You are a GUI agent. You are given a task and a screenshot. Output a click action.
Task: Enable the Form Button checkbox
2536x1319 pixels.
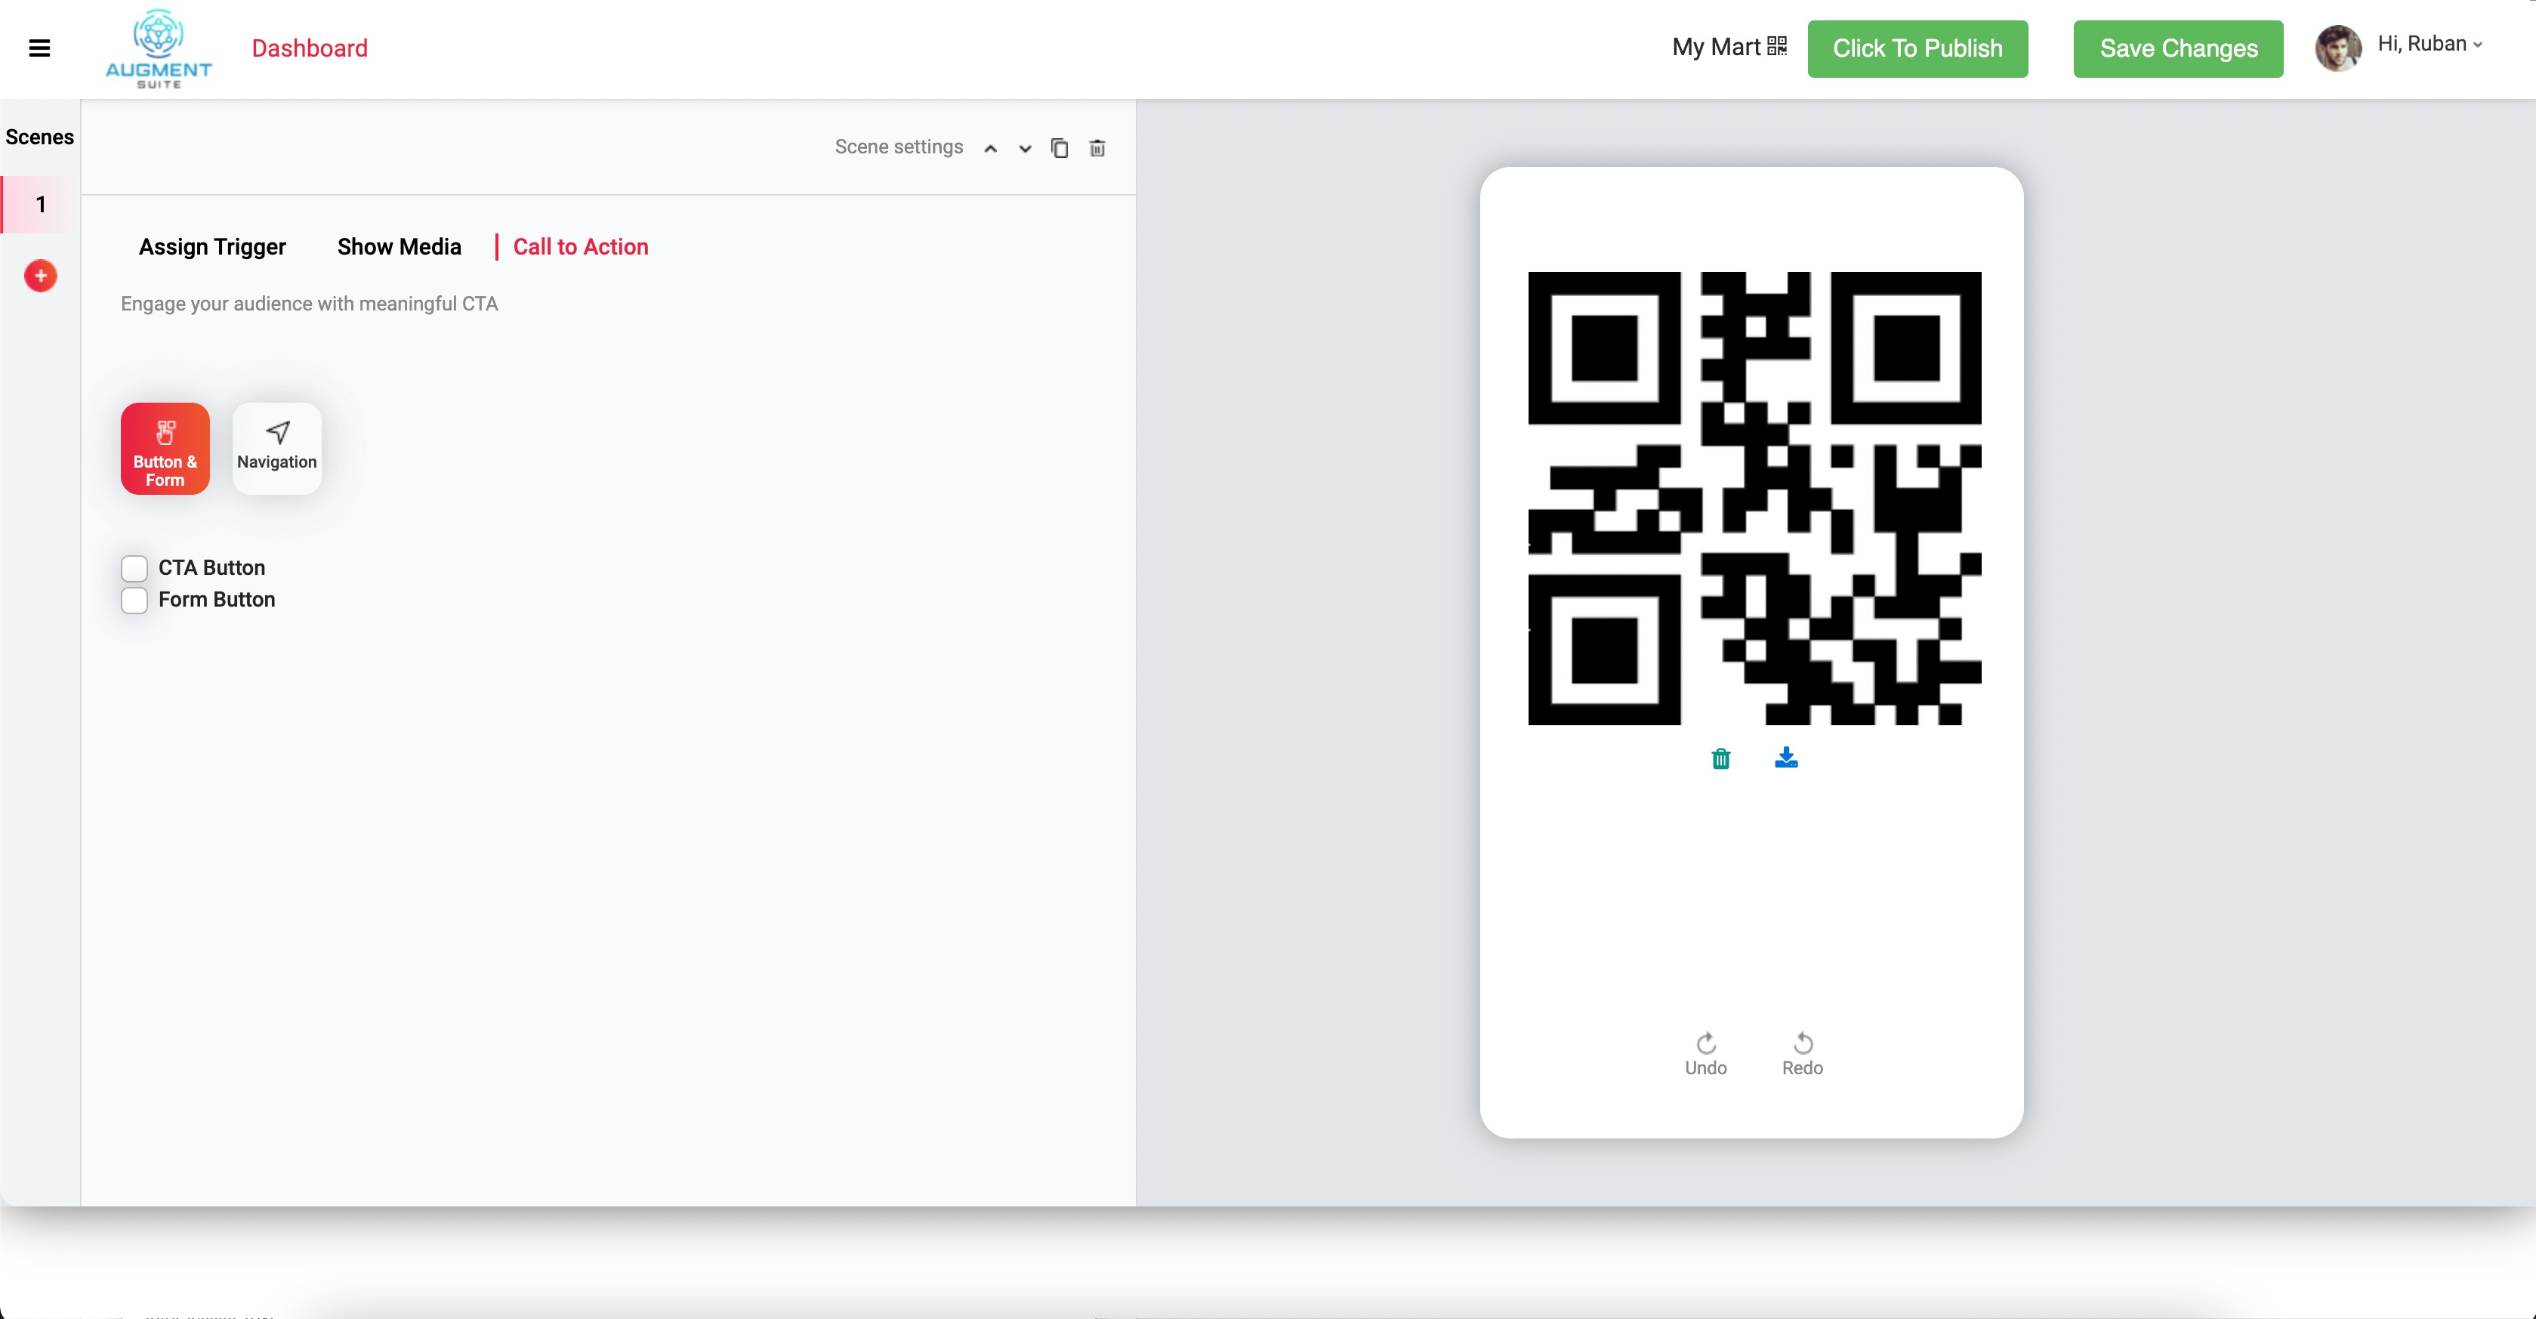pyautogui.click(x=135, y=600)
